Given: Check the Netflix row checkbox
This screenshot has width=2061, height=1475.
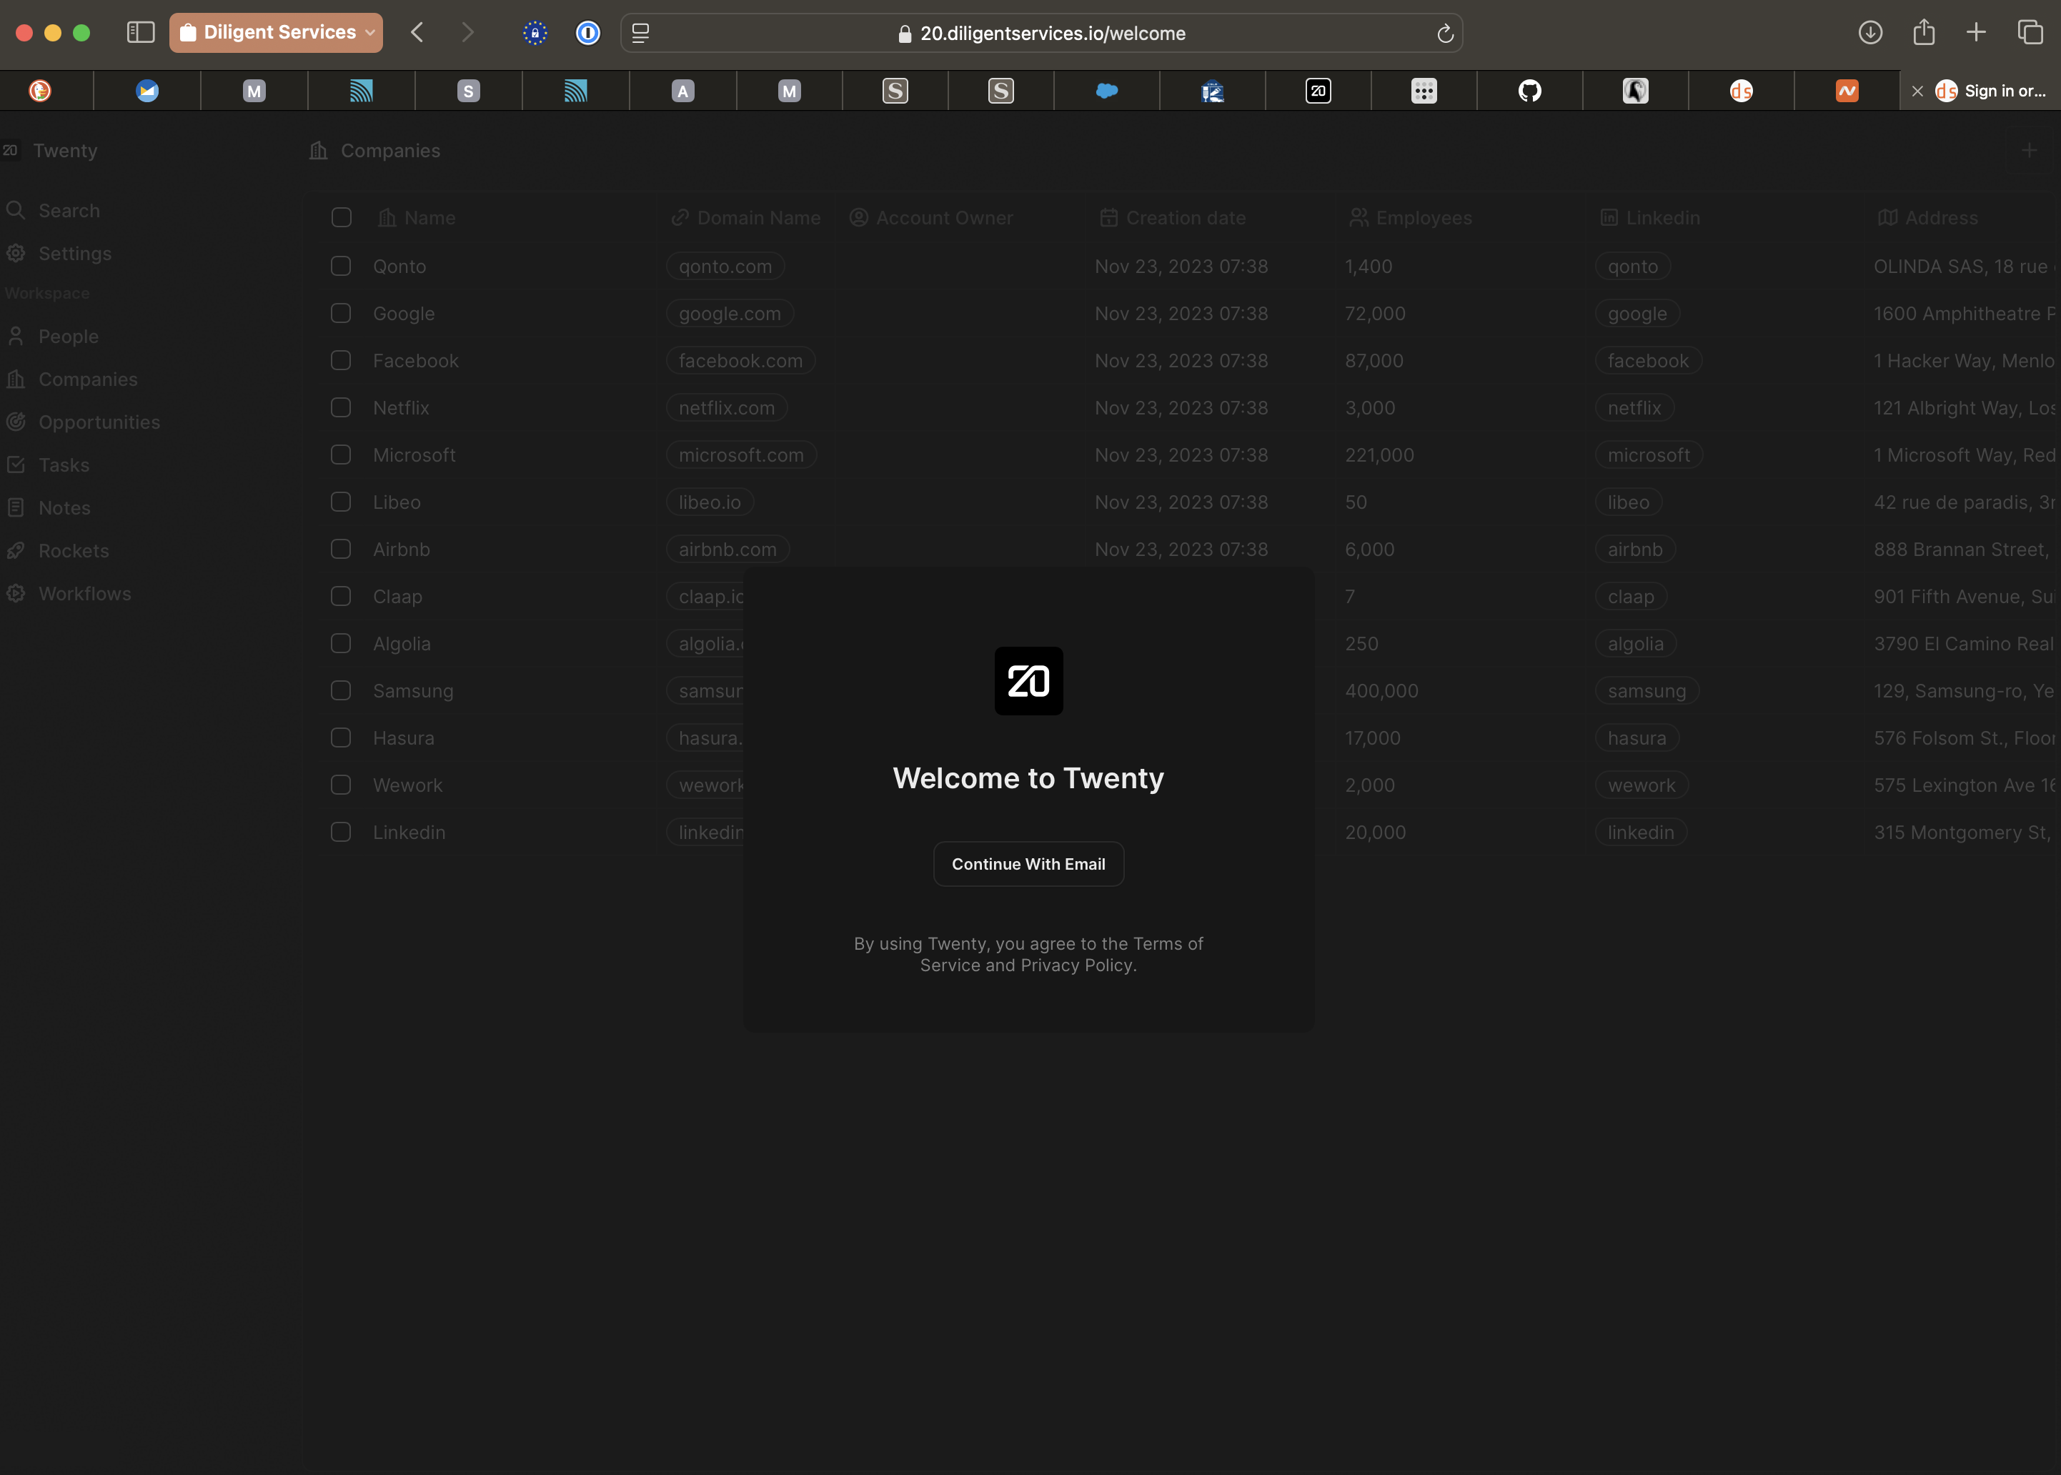Looking at the screenshot, I should click(341, 408).
